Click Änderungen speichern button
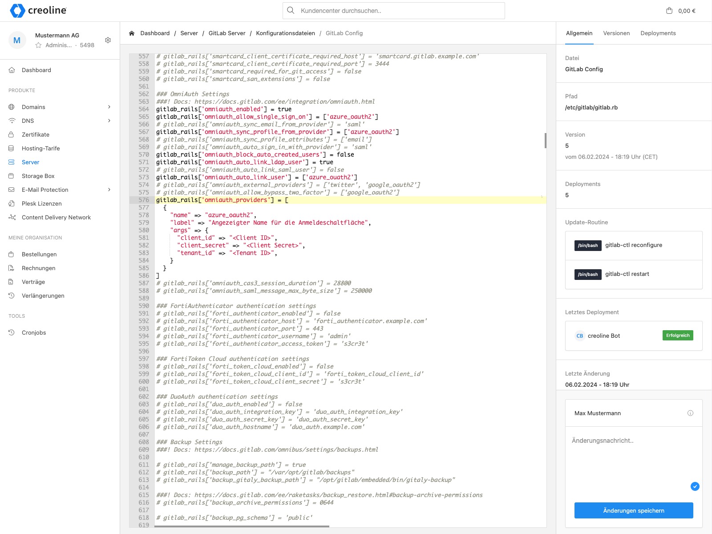712x534 pixels. [x=634, y=510]
